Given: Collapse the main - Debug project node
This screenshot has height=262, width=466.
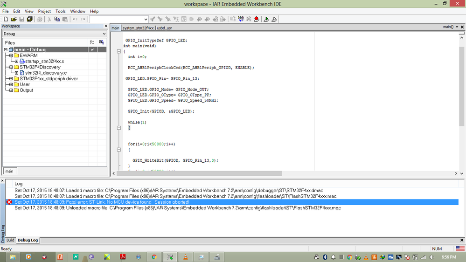Looking at the screenshot, I should coord(6,49).
